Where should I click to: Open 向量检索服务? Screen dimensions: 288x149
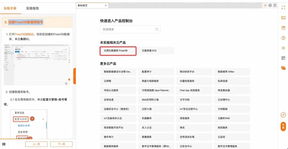194,81
